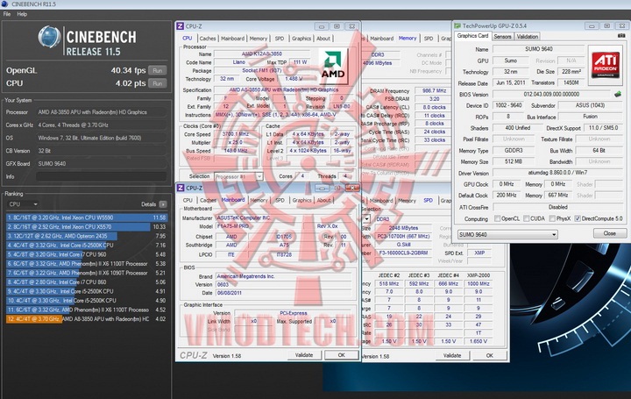
Task: Select ranking row Intel Core i7 CPU 860
Action: [x=87, y=282]
